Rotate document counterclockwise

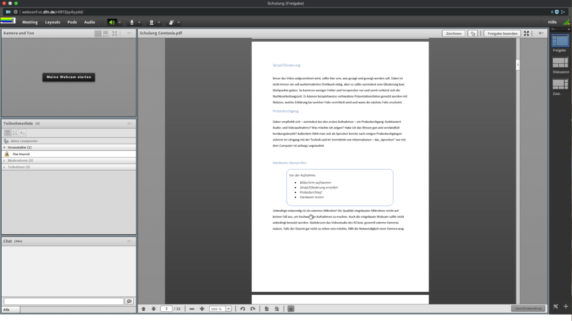tap(243, 308)
